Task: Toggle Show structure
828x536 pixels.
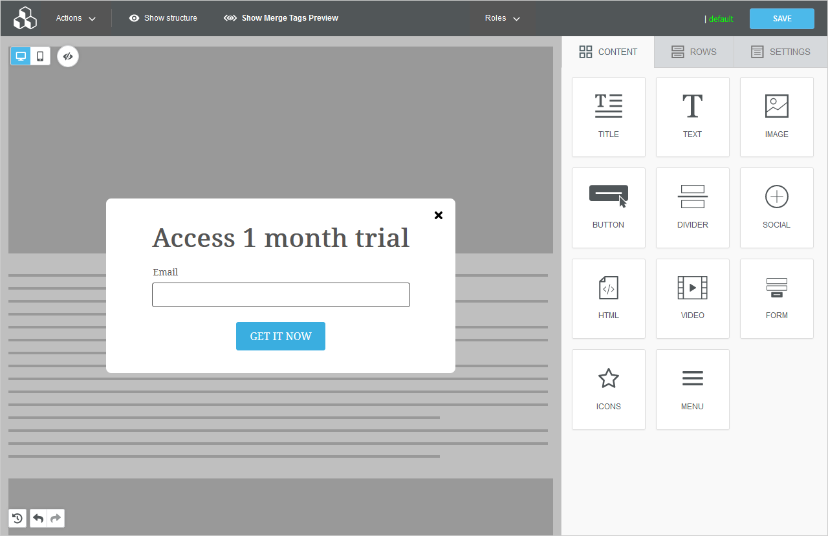Action: coord(163,18)
